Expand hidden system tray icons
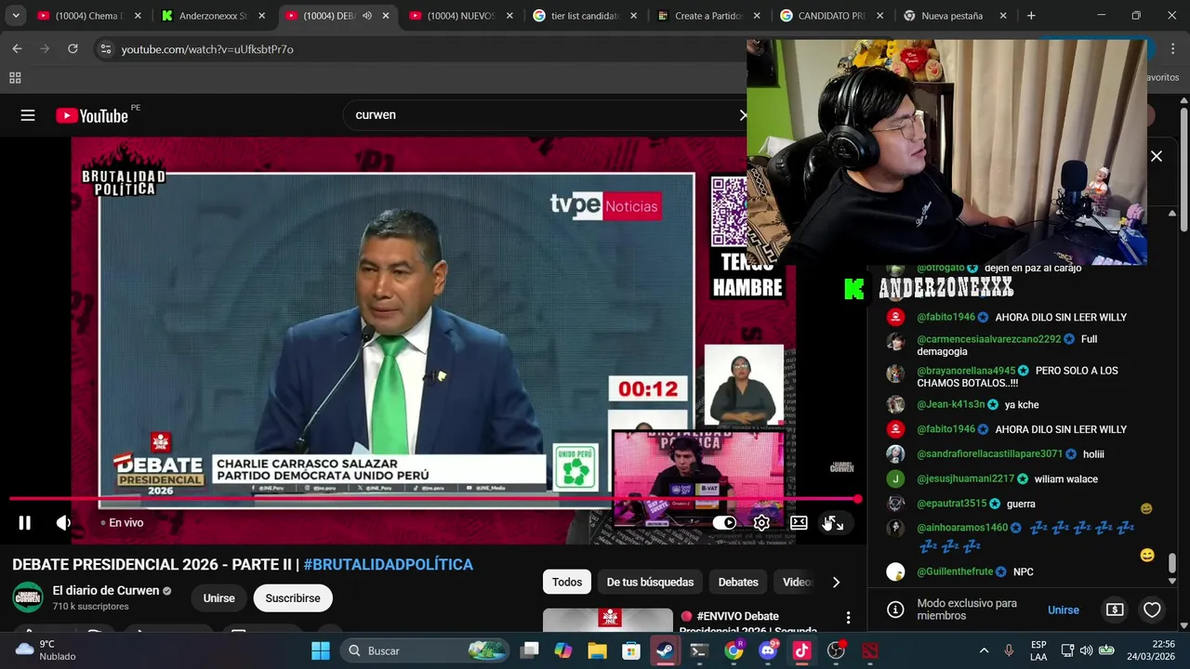Image resolution: width=1190 pixels, height=669 pixels. [984, 650]
